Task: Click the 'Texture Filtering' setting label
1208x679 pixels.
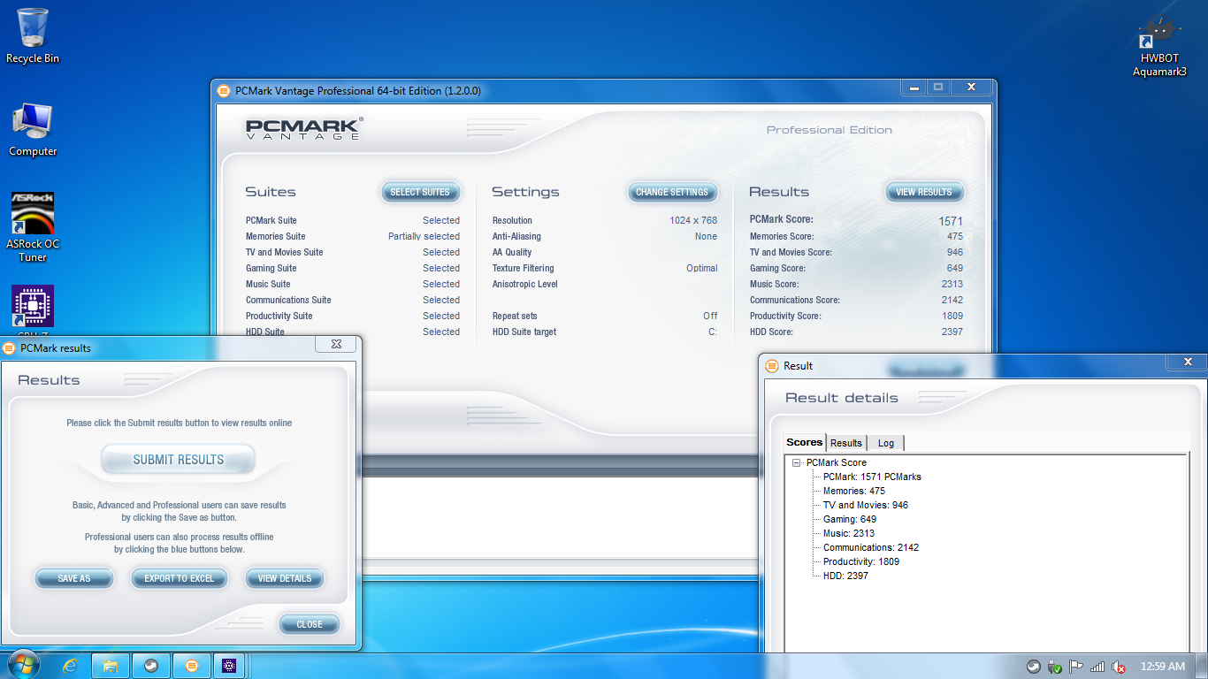Action: (x=524, y=268)
